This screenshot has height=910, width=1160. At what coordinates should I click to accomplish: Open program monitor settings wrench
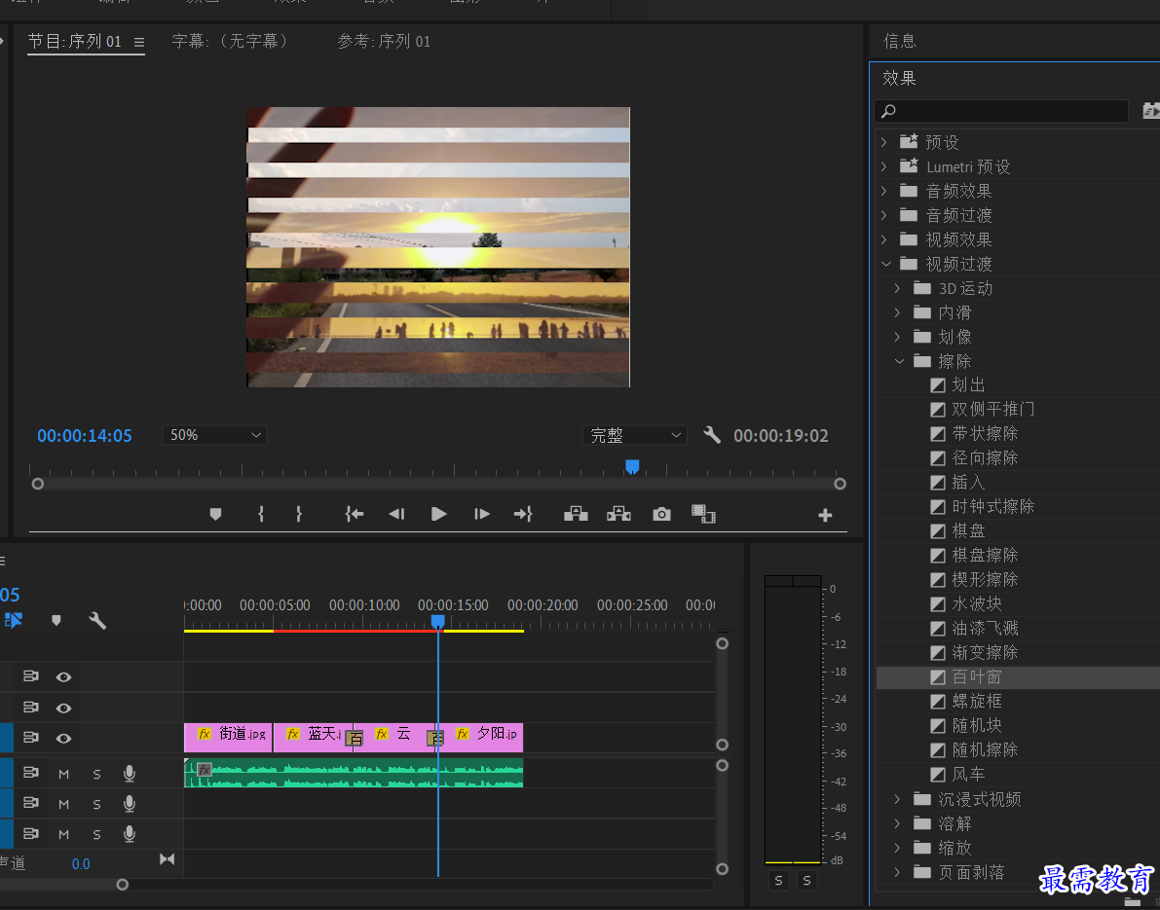712,435
